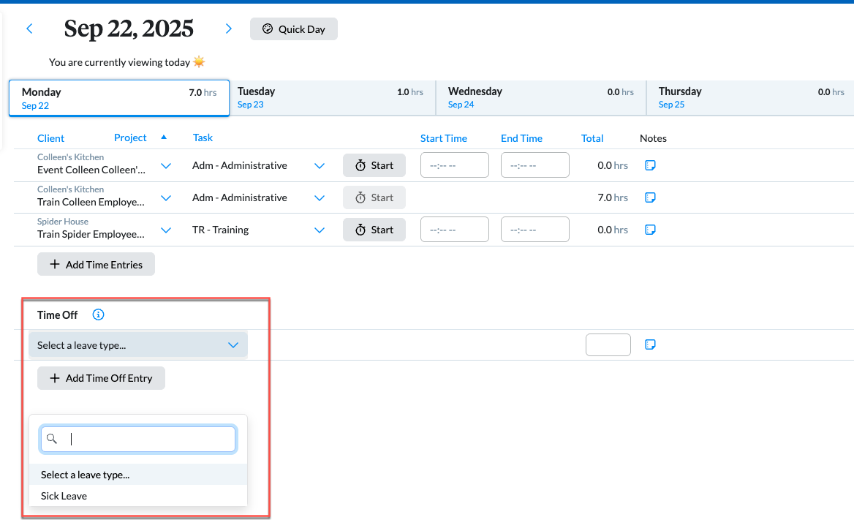
Task: Choose 'Select a leave type...' option in list
Action: (x=137, y=475)
